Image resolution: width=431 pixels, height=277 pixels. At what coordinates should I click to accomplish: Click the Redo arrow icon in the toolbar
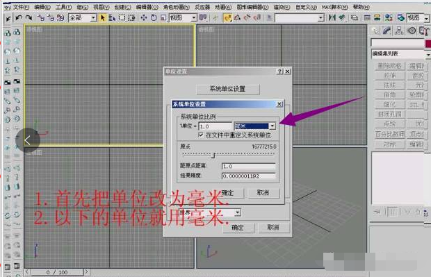point(29,18)
